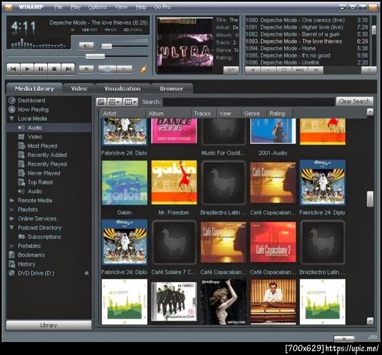Open Now Playing in the sidebar
This screenshot has height=355, width=382.
click(33, 109)
